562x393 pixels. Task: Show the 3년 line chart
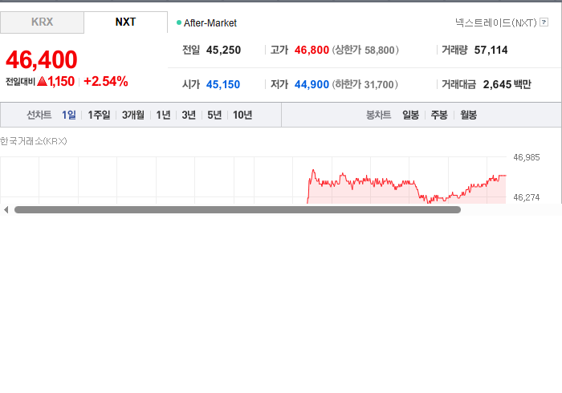(x=189, y=115)
